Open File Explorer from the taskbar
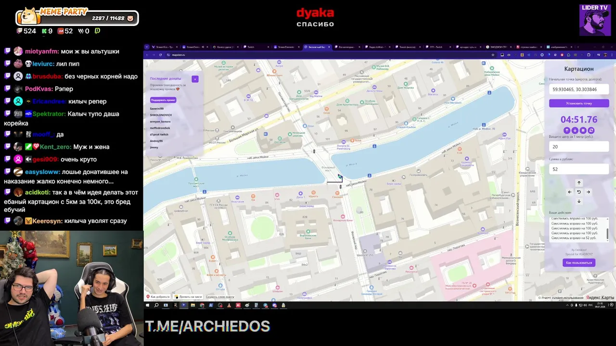 coord(193,305)
